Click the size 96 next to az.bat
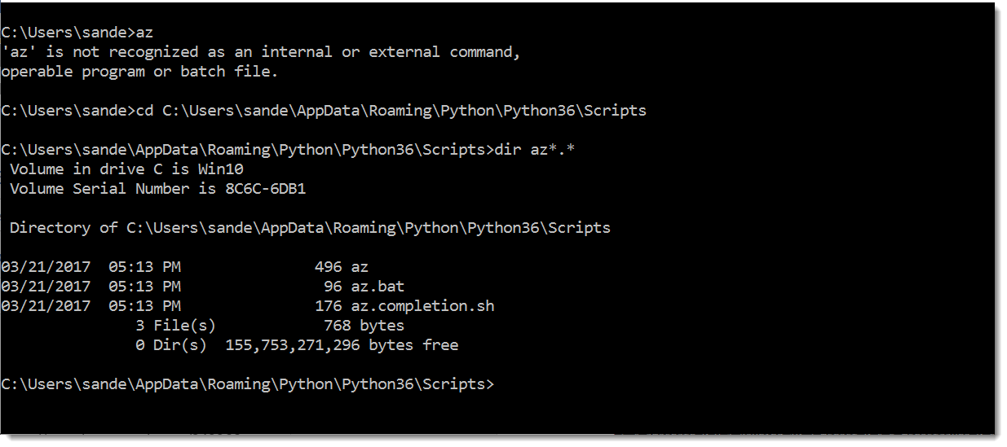This screenshot has height=447, width=1007. pyautogui.click(x=333, y=287)
